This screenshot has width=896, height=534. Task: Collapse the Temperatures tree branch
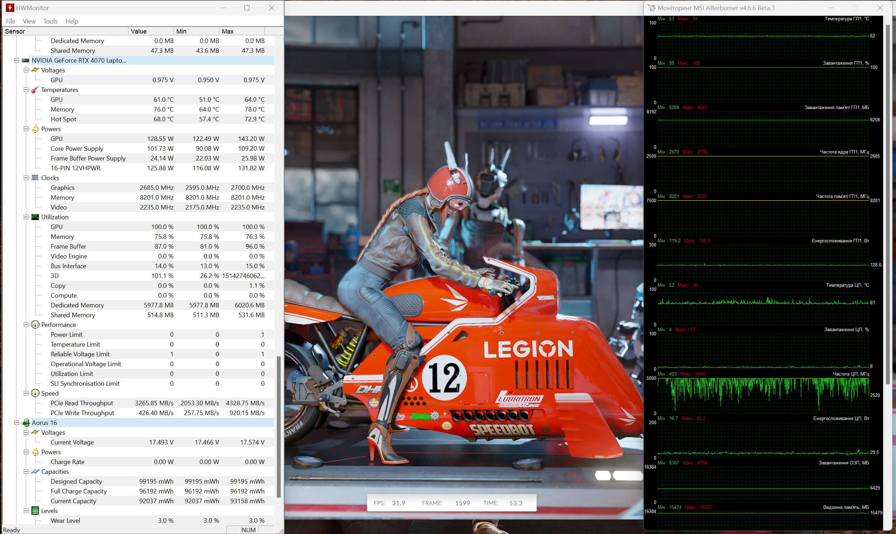coord(26,90)
